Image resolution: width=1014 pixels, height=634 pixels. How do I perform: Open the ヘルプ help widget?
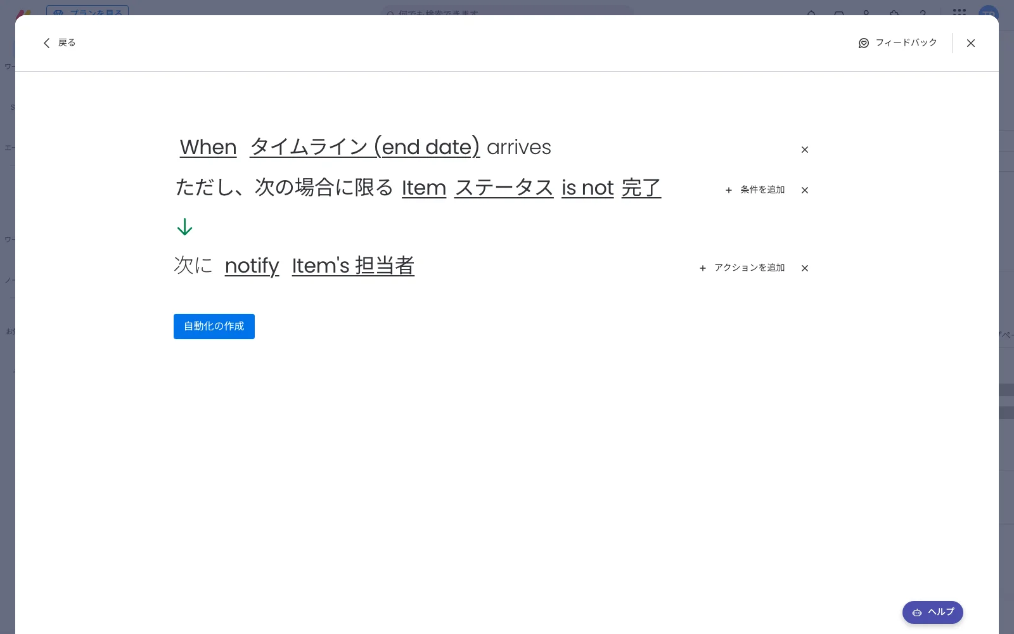coord(933,612)
